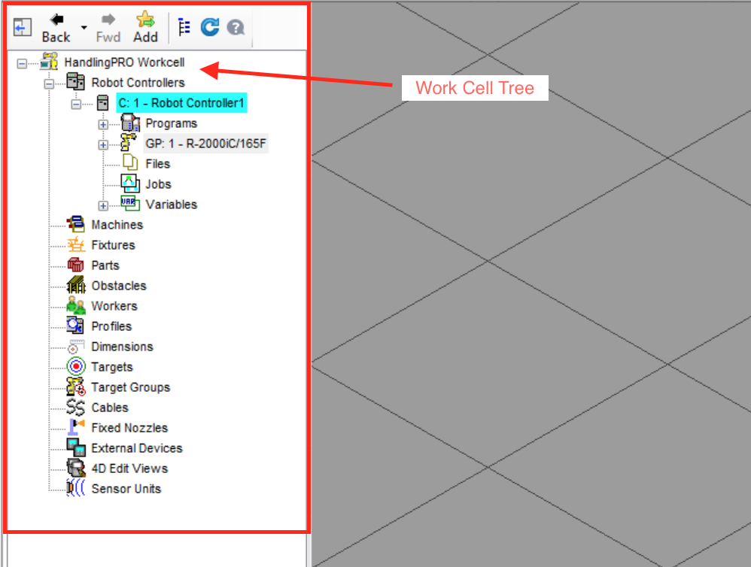Screen dimensions: 751x567
Task: Expand the Programs node
Action: click(103, 124)
